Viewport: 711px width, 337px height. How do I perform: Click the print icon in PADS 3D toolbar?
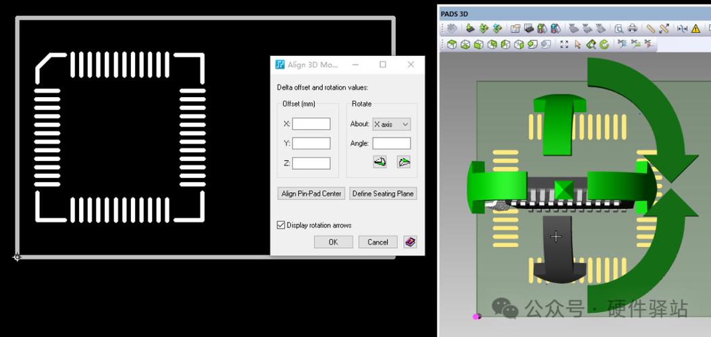click(632, 28)
